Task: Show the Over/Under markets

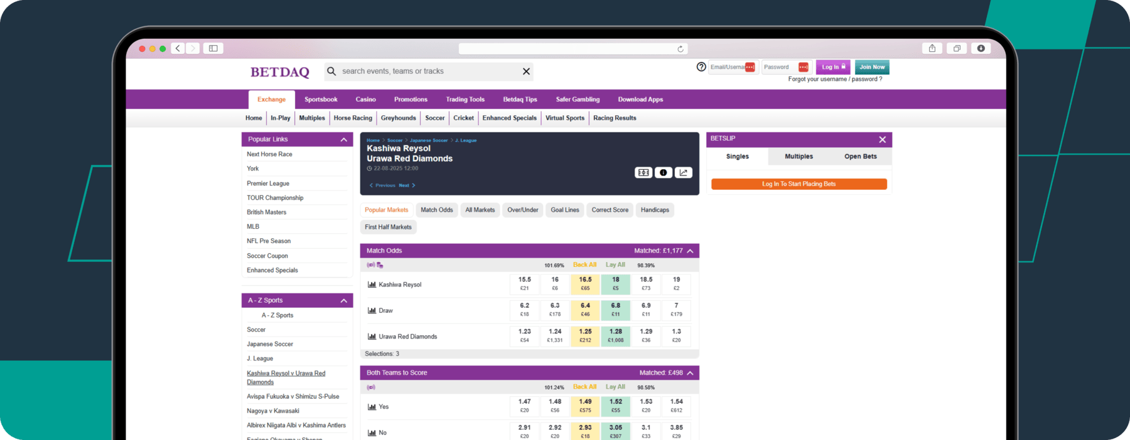Action: 523,210
